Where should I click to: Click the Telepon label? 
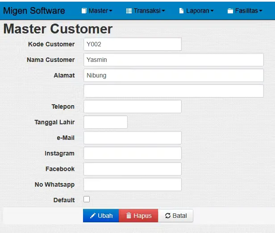[63, 106]
